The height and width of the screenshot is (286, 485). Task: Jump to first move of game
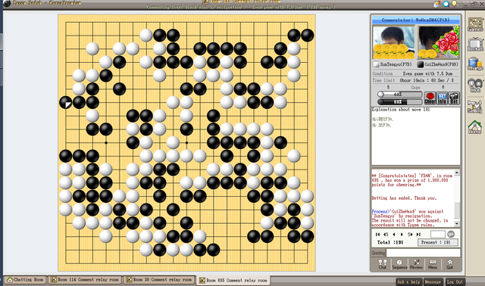(x=377, y=235)
